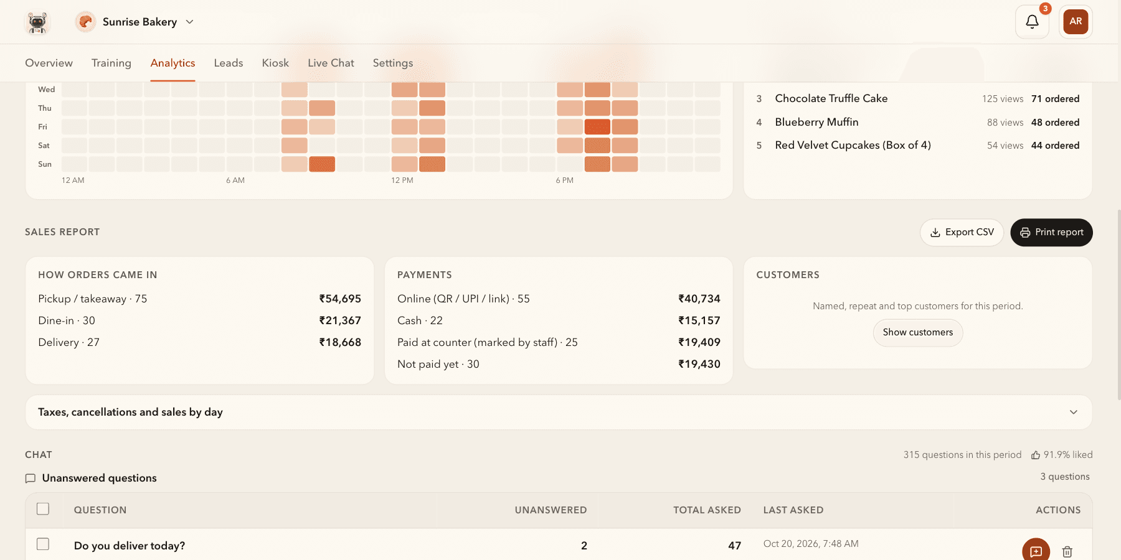
Task: Click the Print report button
Action: pos(1051,232)
